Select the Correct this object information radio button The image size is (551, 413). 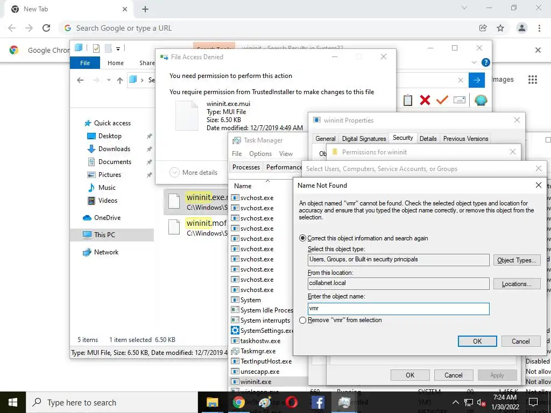(x=302, y=238)
